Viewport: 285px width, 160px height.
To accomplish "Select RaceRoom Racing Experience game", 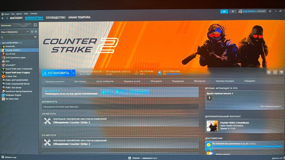I will pos(19,91).
